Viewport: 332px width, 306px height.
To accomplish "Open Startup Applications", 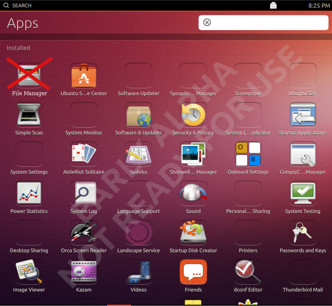I will pyautogui.click(x=303, y=115).
